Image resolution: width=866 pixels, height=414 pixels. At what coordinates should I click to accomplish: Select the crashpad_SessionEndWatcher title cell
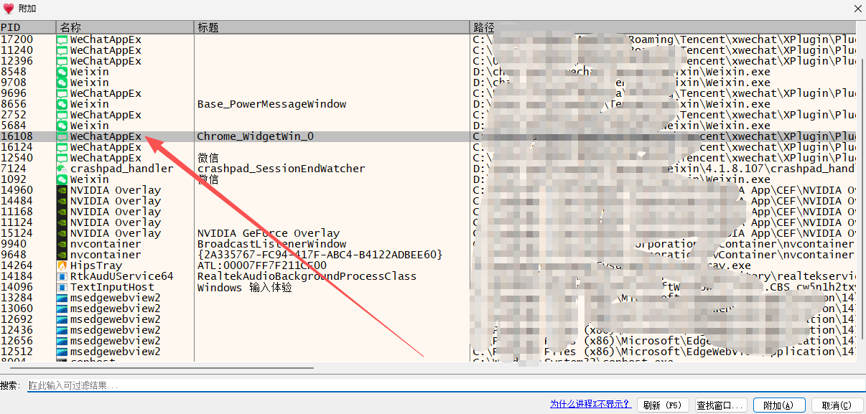(281, 169)
